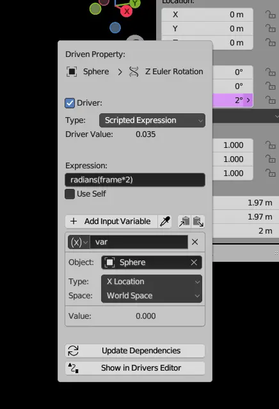Open the X Location type dropdown
Viewport: 279px width, 409px height.
(x=152, y=282)
